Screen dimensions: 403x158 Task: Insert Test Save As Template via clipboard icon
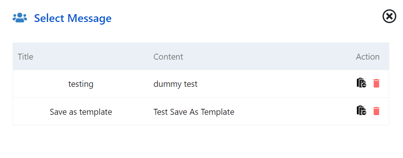(361, 110)
